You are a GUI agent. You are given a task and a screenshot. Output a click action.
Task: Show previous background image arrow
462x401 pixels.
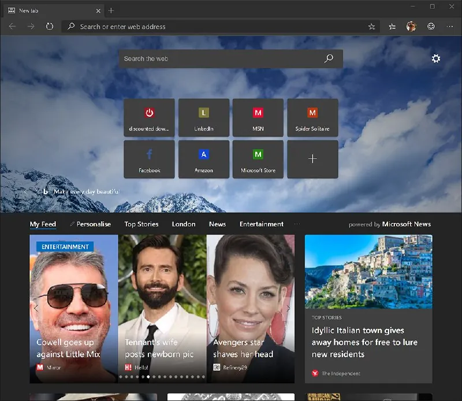point(25,192)
